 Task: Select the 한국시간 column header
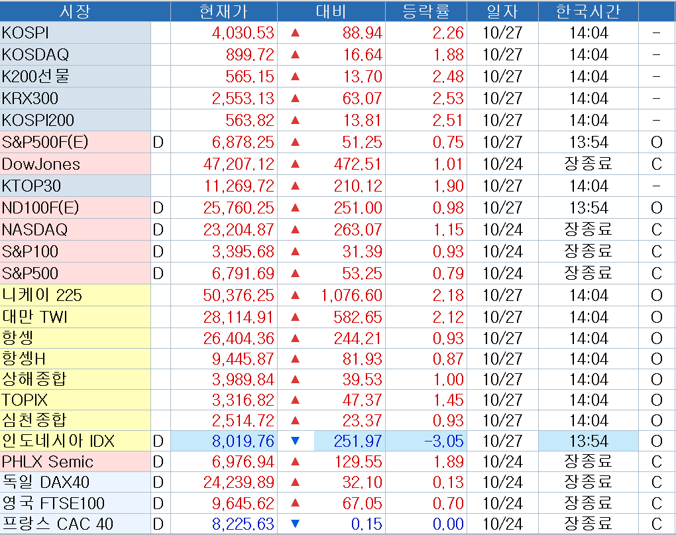tap(588, 11)
